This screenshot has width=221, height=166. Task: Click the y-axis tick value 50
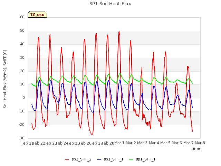coord(22,31)
